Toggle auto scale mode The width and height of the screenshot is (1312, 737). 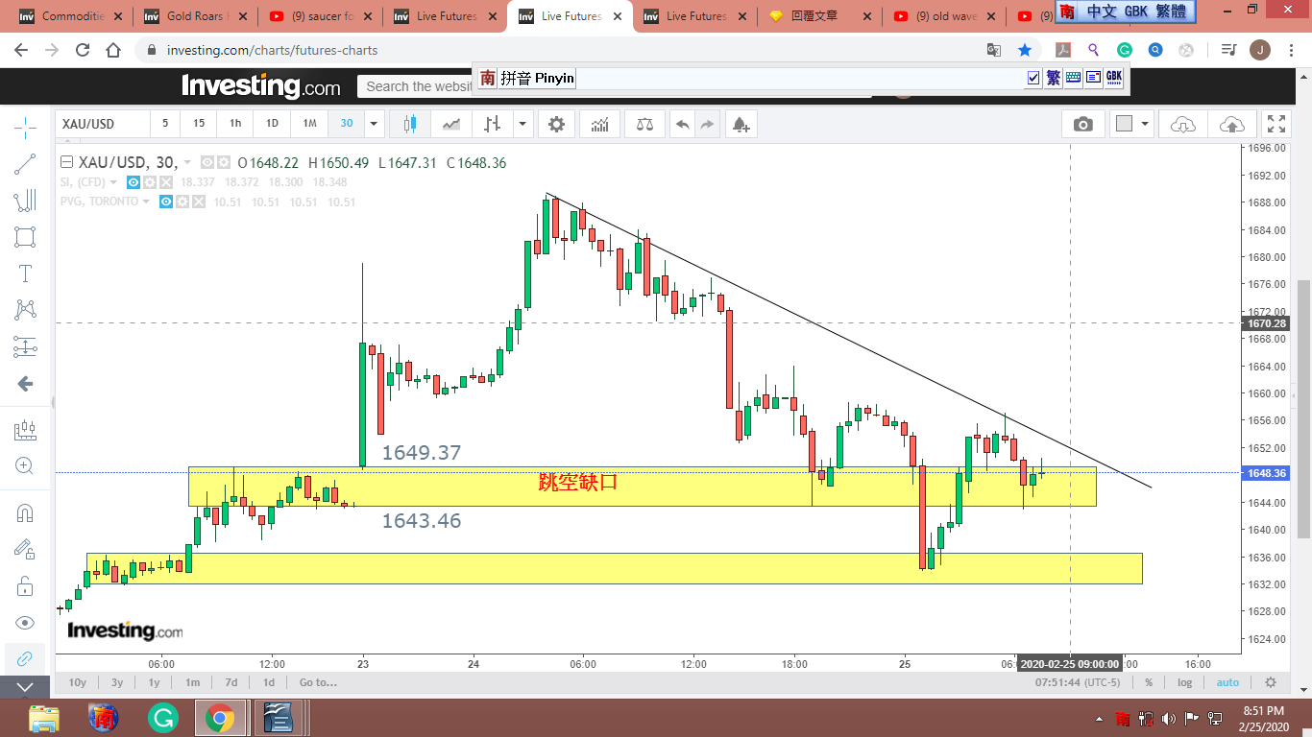tap(1227, 682)
